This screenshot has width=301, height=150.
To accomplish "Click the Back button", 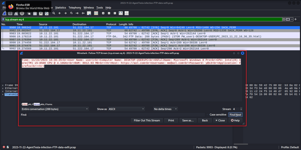I will 205,120.
